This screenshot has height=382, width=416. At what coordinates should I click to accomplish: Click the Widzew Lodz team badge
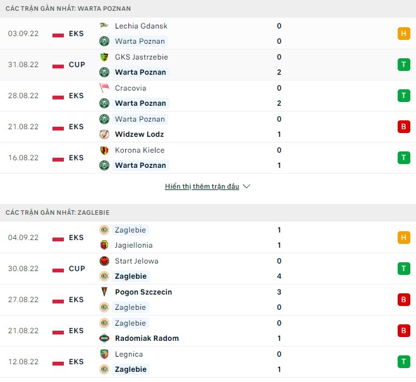104,134
